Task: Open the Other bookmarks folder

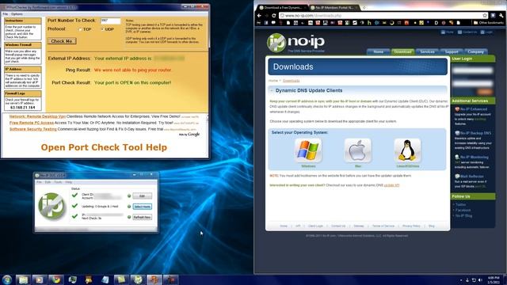Action: coord(488,23)
